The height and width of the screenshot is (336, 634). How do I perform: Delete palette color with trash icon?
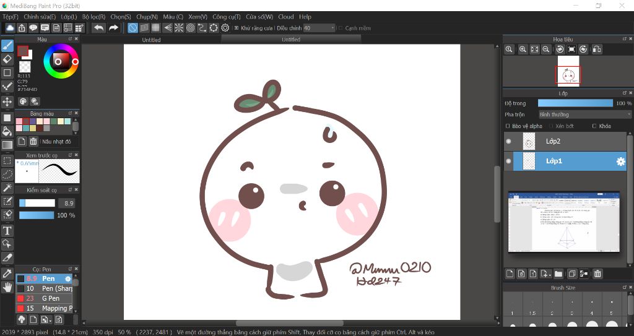[x=33, y=142]
